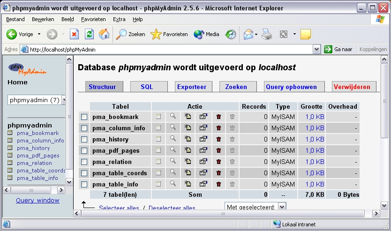Viewport: 391px width, 231px height.
Task: Click the Properties icon for pma_pdf_pages
Action: (x=203, y=150)
